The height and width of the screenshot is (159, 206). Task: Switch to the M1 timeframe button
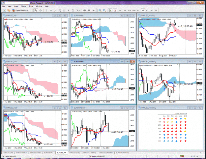click(120, 10)
